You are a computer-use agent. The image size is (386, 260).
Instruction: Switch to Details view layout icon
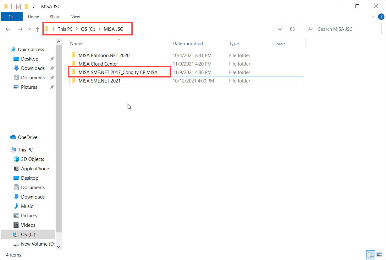pos(371,255)
